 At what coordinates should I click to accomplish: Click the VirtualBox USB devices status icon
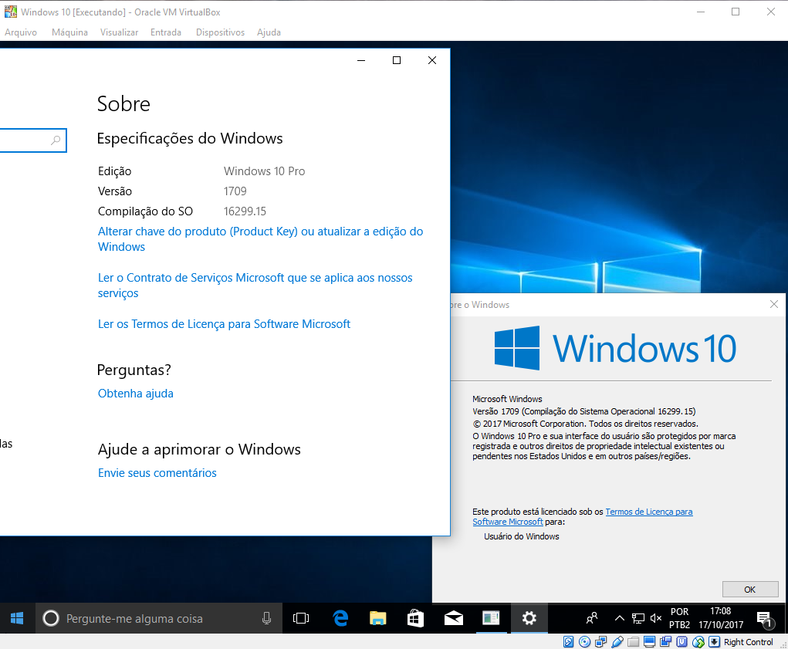[617, 642]
